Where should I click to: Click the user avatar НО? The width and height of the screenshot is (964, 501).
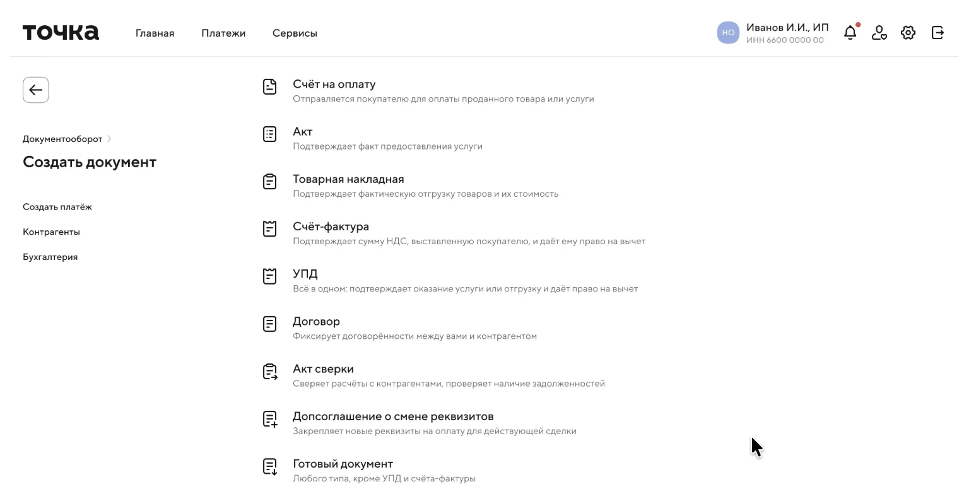pyautogui.click(x=728, y=33)
